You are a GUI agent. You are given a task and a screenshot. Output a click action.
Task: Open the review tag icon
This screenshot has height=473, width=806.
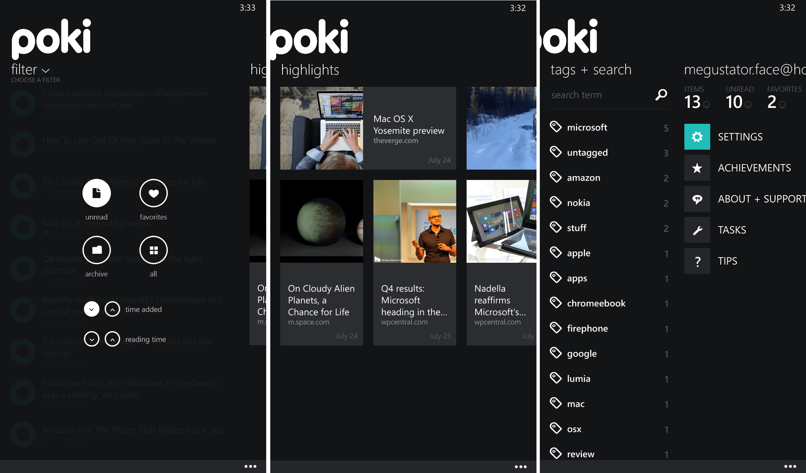tap(556, 453)
